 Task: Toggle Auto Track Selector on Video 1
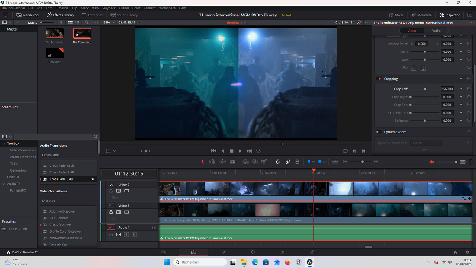pos(119,212)
